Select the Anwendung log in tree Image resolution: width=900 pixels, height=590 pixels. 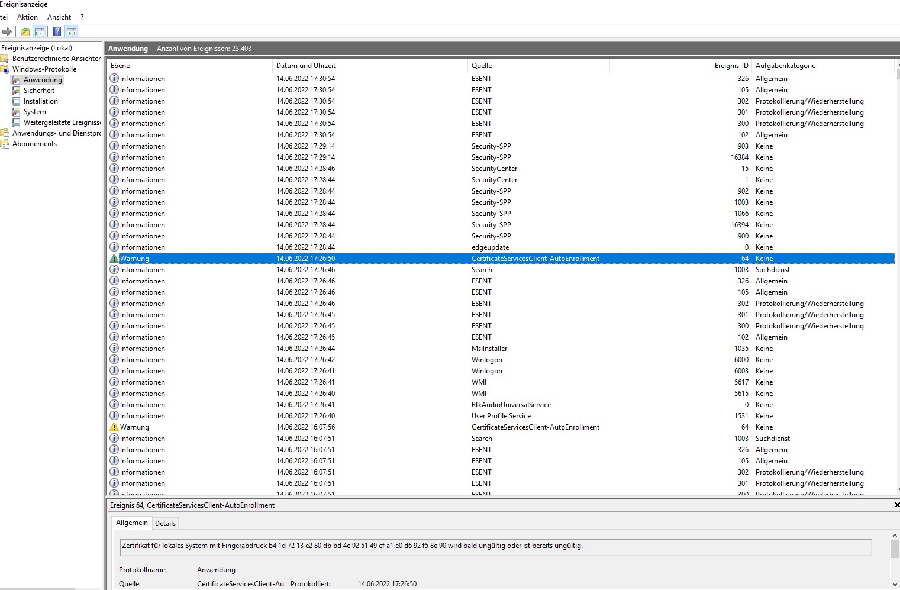coord(43,80)
